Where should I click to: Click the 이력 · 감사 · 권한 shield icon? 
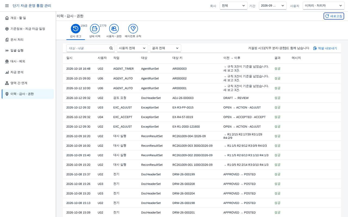point(7,94)
